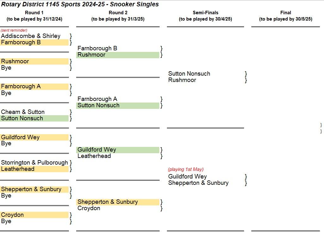
Task: Click yellow Farnborough B cell in Round 1
Action: click(34, 42)
